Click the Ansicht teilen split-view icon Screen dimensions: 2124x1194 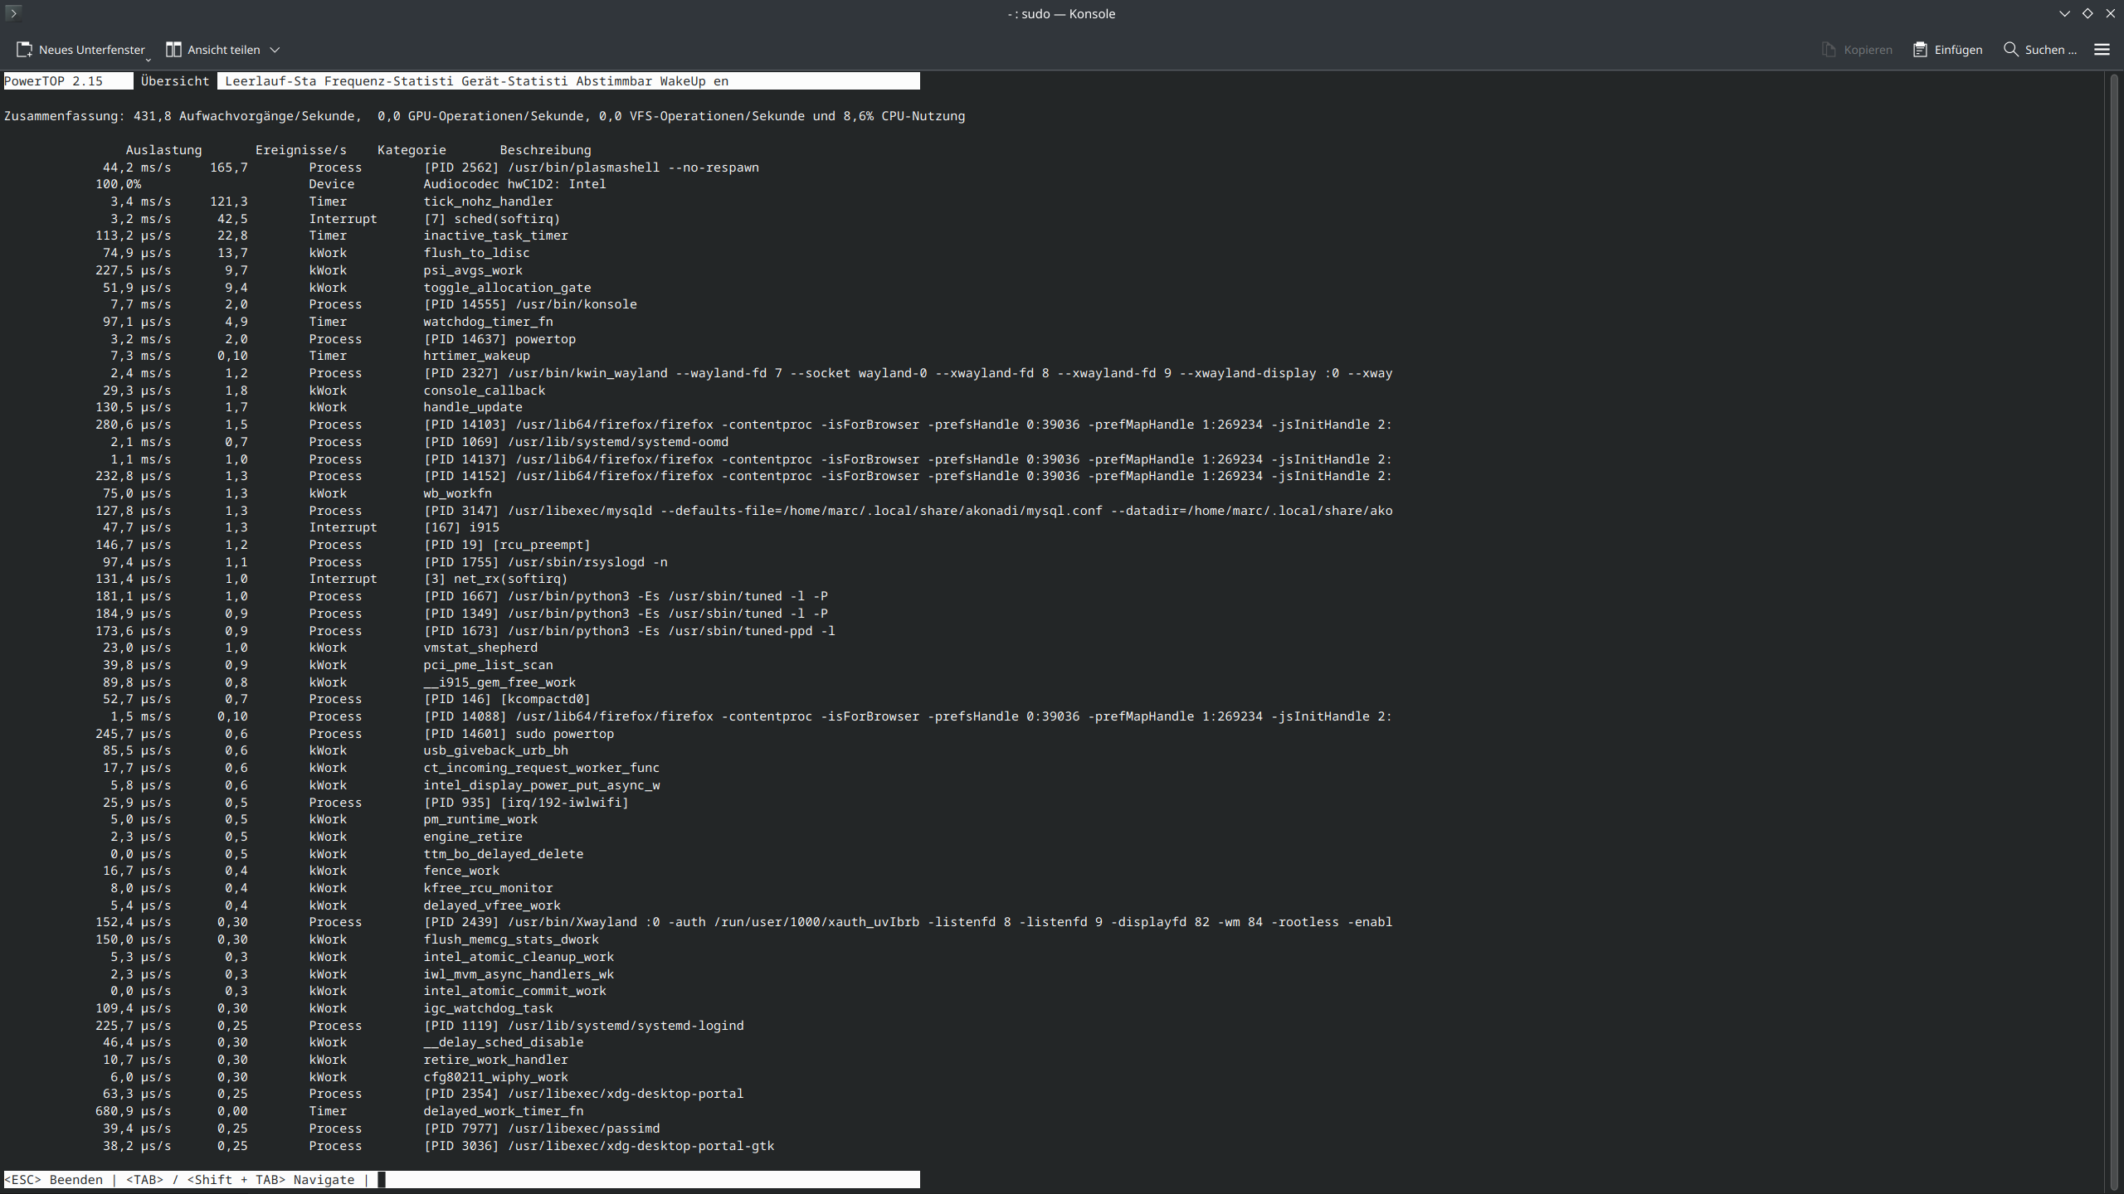point(174,49)
